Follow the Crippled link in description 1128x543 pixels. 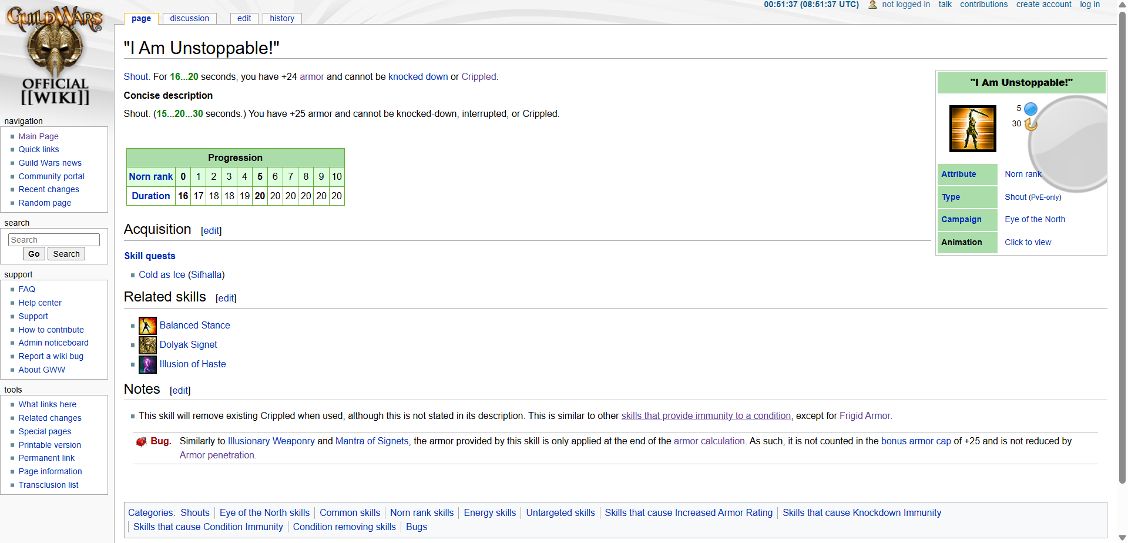click(x=479, y=76)
